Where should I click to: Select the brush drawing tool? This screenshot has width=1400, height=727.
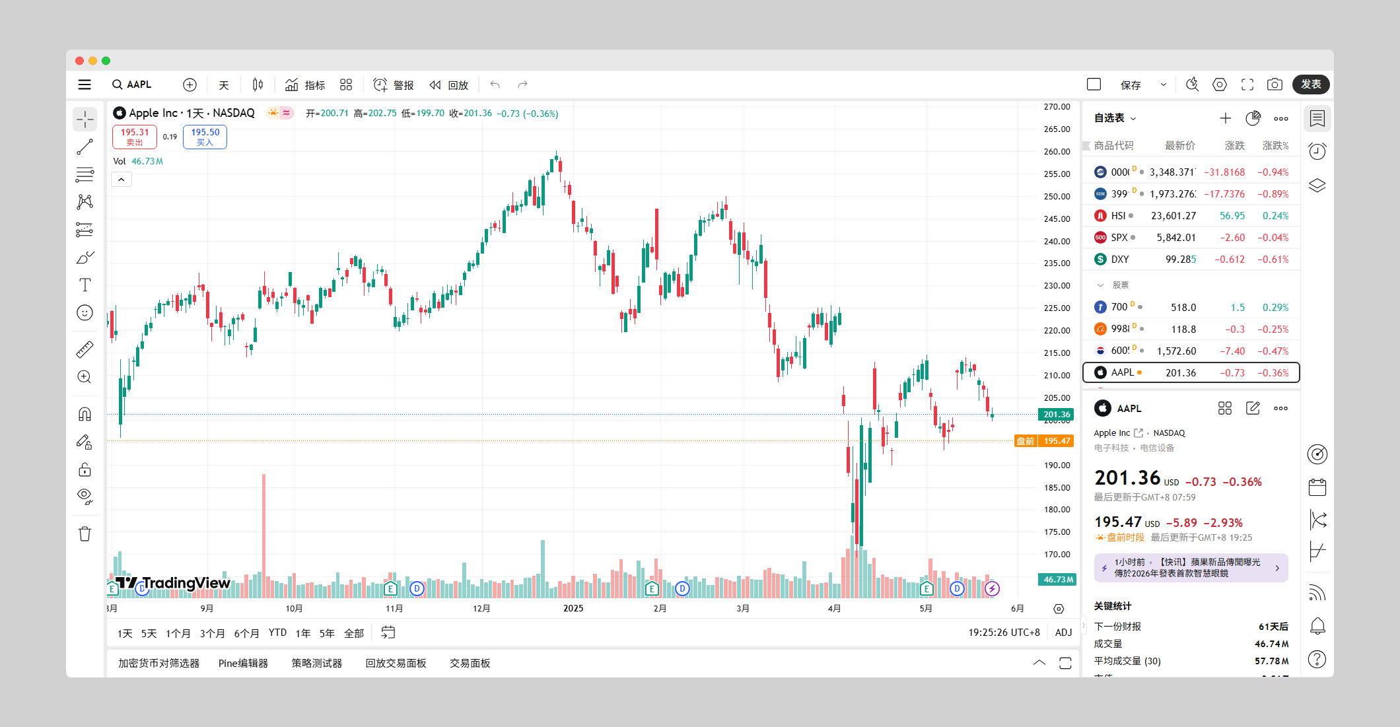pyautogui.click(x=85, y=258)
